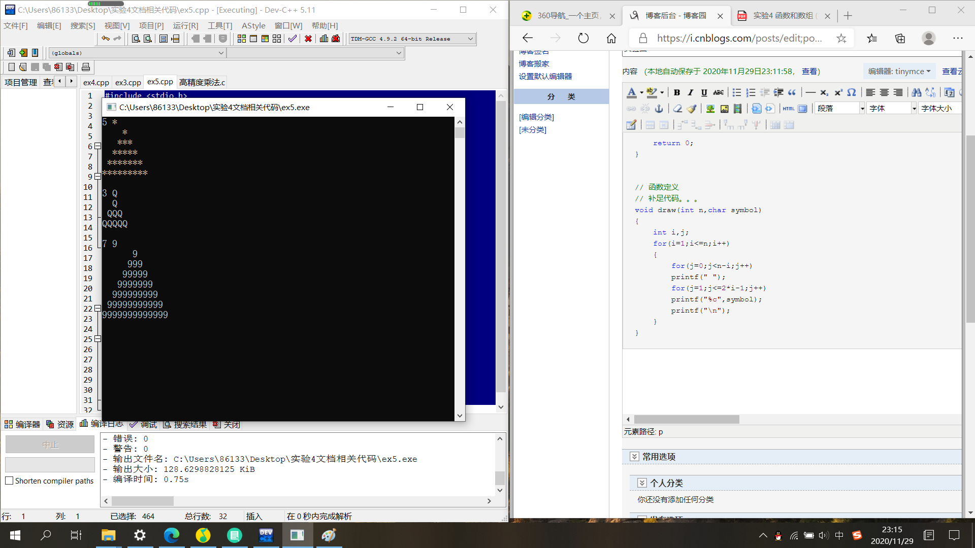Collapse the 个人分类 section

pos(642,483)
